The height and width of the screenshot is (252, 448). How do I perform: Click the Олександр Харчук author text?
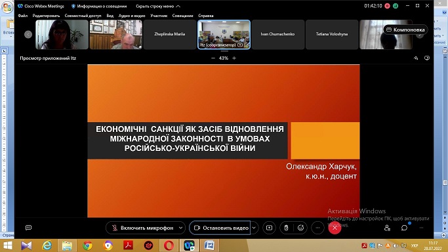(321, 166)
